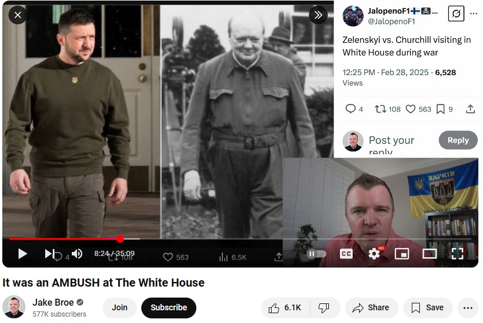Enter full screen mode
Viewport: 483px width, 323px height.
457,254
